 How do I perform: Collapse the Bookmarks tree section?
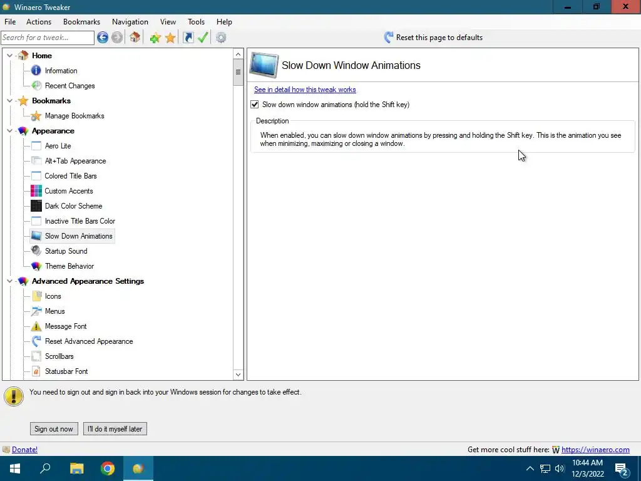(x=10, y=100)
